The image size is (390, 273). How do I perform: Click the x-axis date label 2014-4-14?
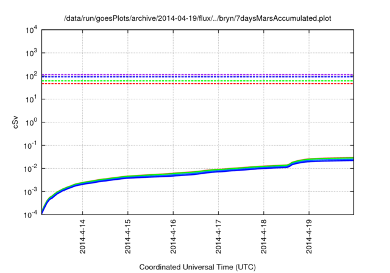pyautogui.click(x=83, y=236)
